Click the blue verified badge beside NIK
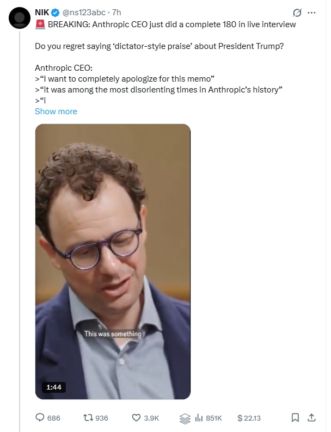The width and height of the screenshot is (331, 432). [56, 13]
